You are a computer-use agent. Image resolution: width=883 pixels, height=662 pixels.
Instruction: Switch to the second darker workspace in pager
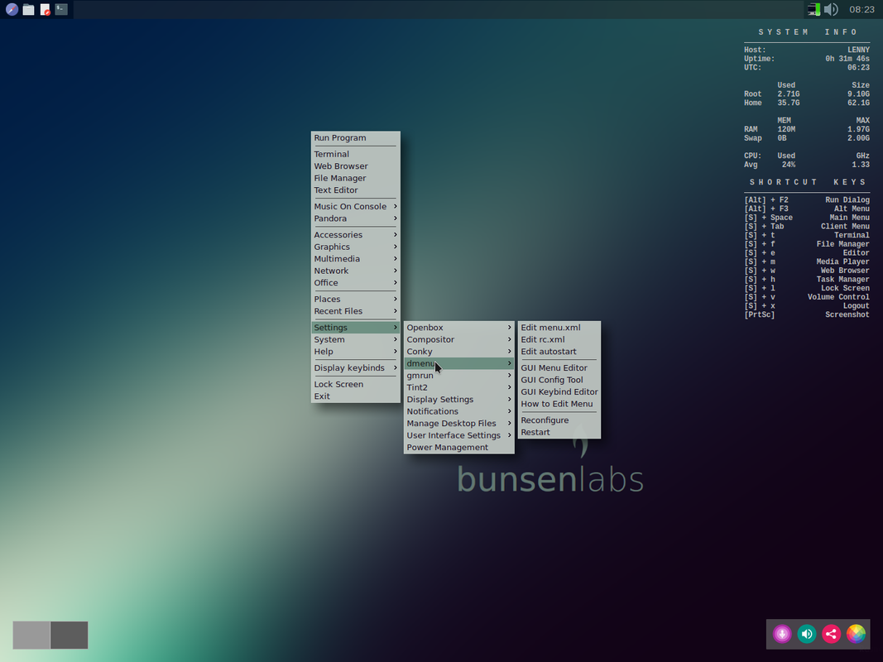tap(70, 635)
